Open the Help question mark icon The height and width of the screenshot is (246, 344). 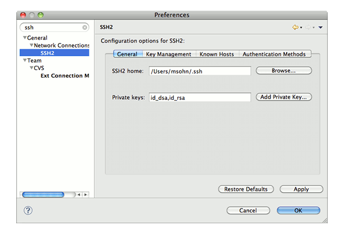[28, 210]
